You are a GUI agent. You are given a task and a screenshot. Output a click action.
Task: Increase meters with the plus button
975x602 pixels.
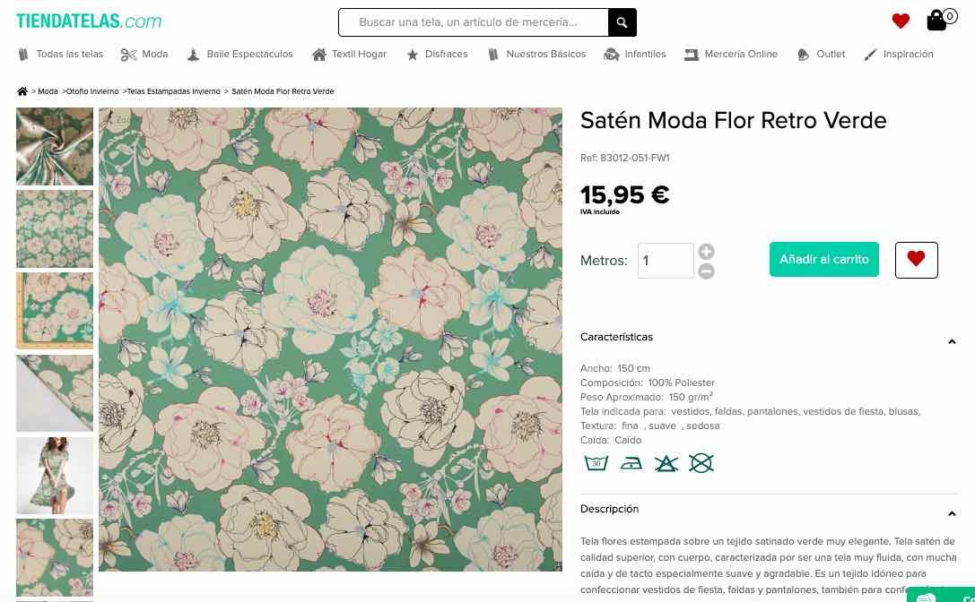coord(707,252)
